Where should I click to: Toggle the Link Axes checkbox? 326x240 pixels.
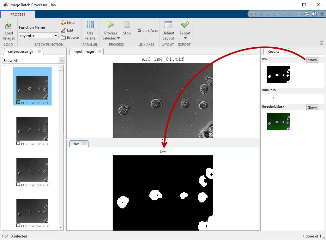point(139,30)
